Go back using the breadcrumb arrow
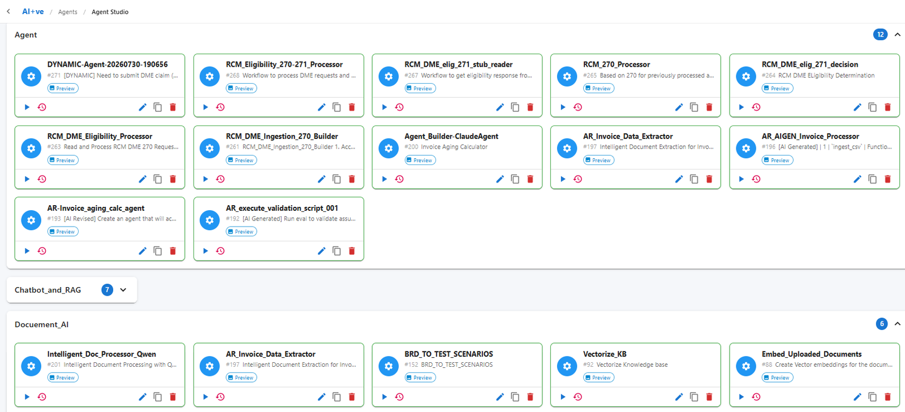The height and width of the screenshot is (412, 905). point(8,11)
